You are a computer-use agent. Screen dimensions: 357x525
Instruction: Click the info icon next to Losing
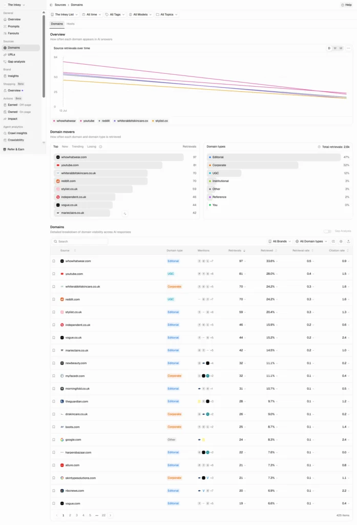point(101,147)
